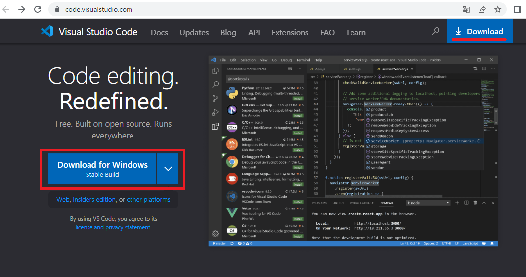The image size is (526, 277).
Task: Install the C# extension
Action: point(298,236)
